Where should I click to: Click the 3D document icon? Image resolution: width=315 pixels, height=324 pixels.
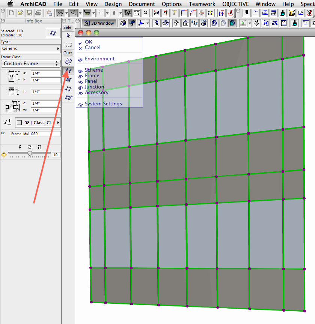coord(284,23)
